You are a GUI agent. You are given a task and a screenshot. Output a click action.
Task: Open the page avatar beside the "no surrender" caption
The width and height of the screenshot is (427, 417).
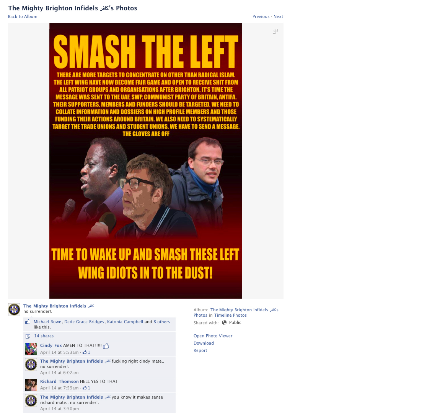pos(14,309)
